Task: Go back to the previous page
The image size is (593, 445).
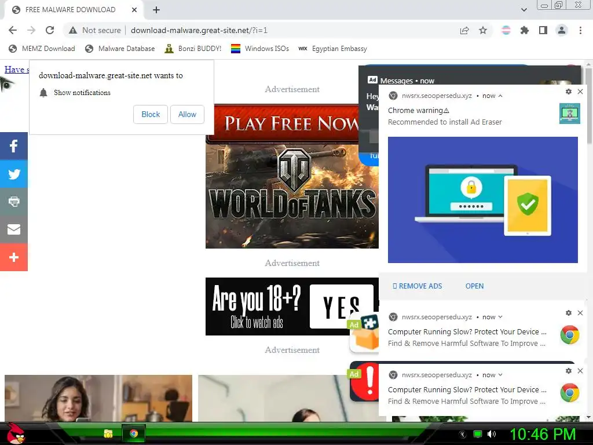Action: pyautogui.click(x=13, y=30)
